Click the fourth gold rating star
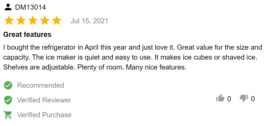This screenshot has width=267, height=126. click(x=45, y=21)
